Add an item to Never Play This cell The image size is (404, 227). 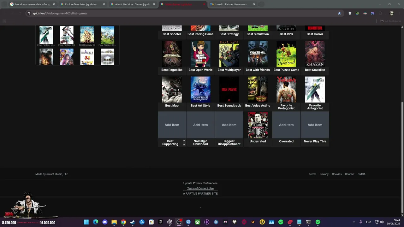[315, 125]
